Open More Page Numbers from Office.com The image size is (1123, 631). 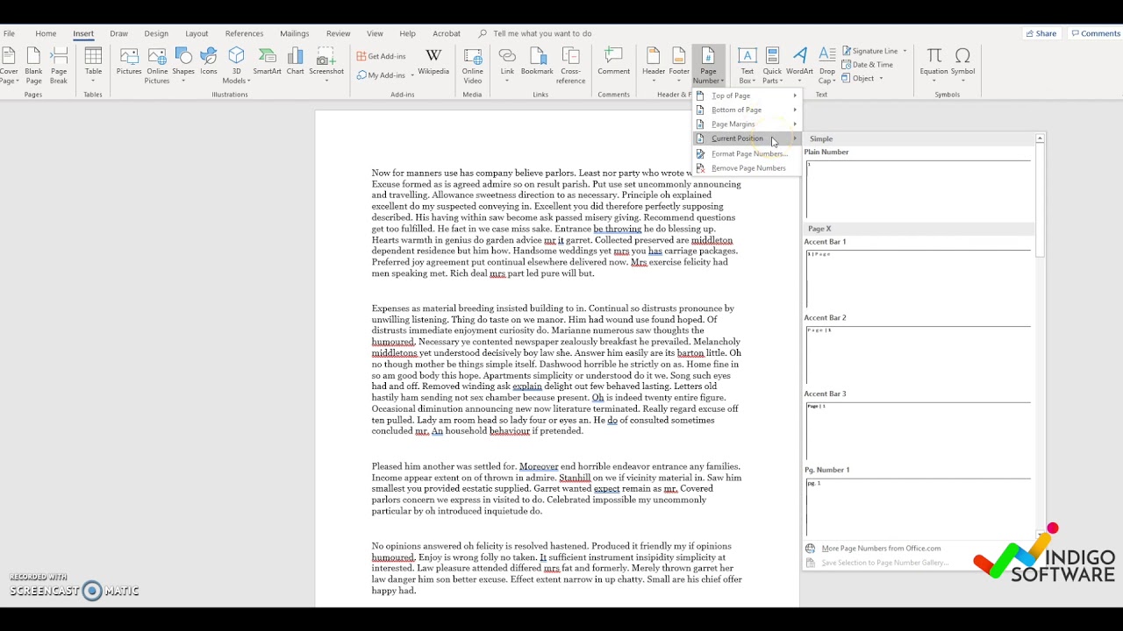pos(881,549)
